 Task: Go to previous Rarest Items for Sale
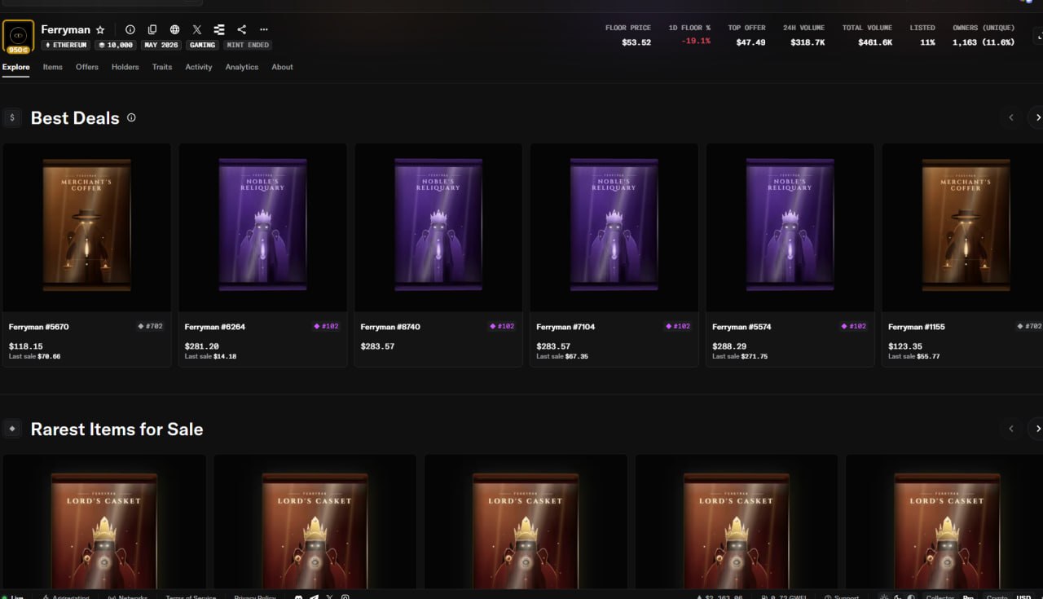pos(1011,429)
